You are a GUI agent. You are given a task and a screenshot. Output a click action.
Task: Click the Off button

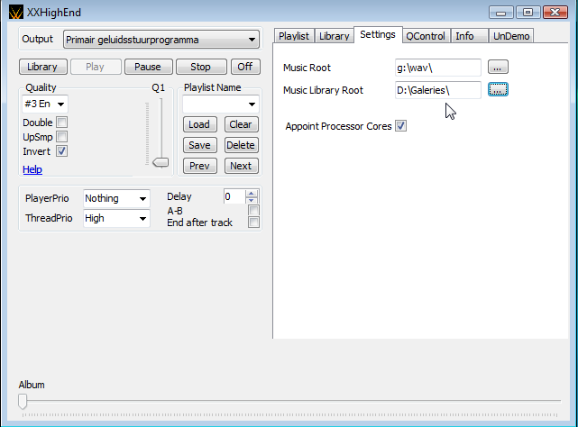tap(245, 67)
